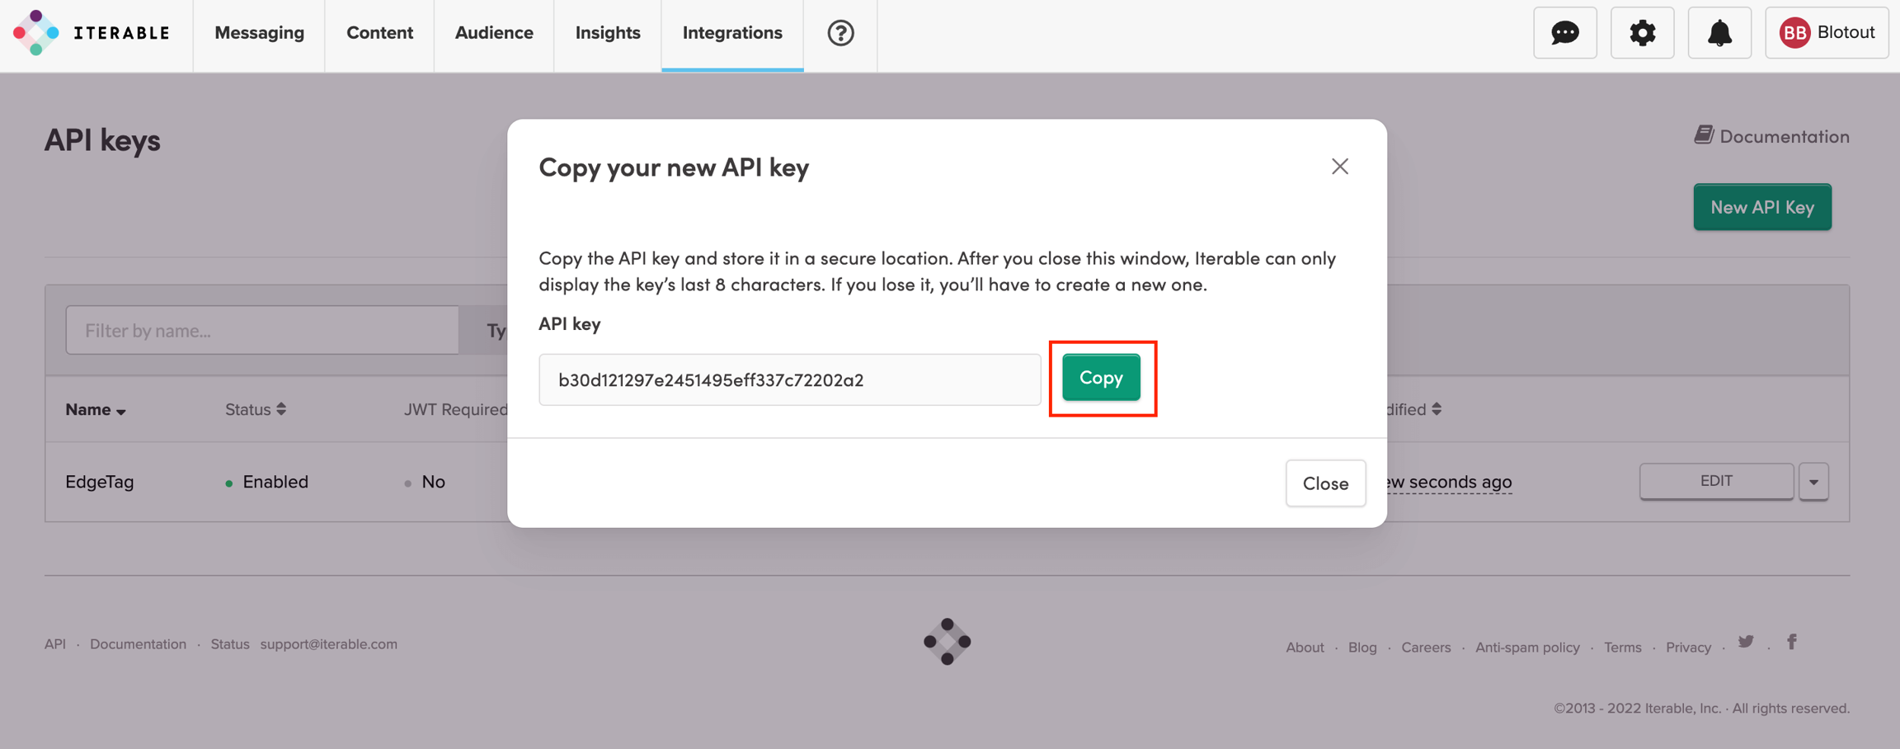The width and height of the screenshot is (1900, 749).
Task: Open the help question mark icon
Action: [840, 33]
